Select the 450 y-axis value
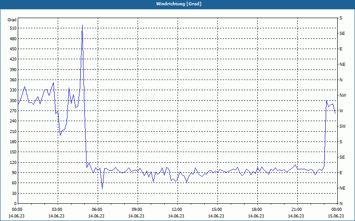Screen dimensions: 355x221 tap(13, 49)
